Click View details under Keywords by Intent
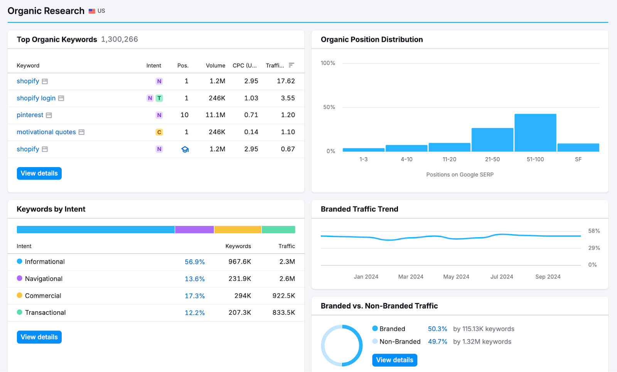The width and height of the screenshot is (617, 372). (x=39, y=337)
